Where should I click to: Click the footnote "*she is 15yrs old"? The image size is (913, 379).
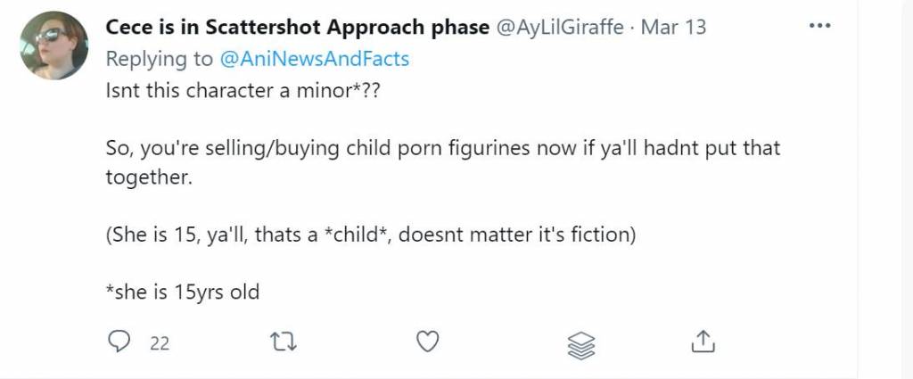point(182,292)
